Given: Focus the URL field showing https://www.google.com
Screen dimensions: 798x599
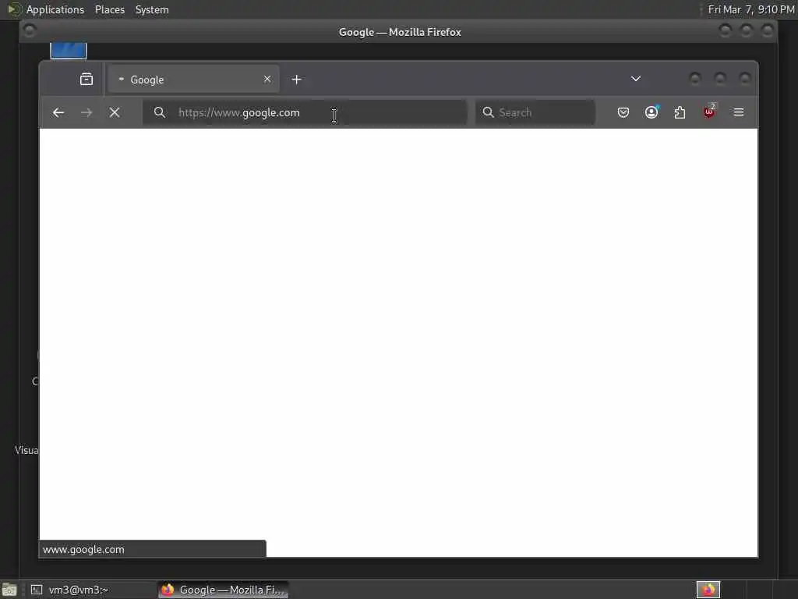Looking at the screenshot, I should click(305, 112).
